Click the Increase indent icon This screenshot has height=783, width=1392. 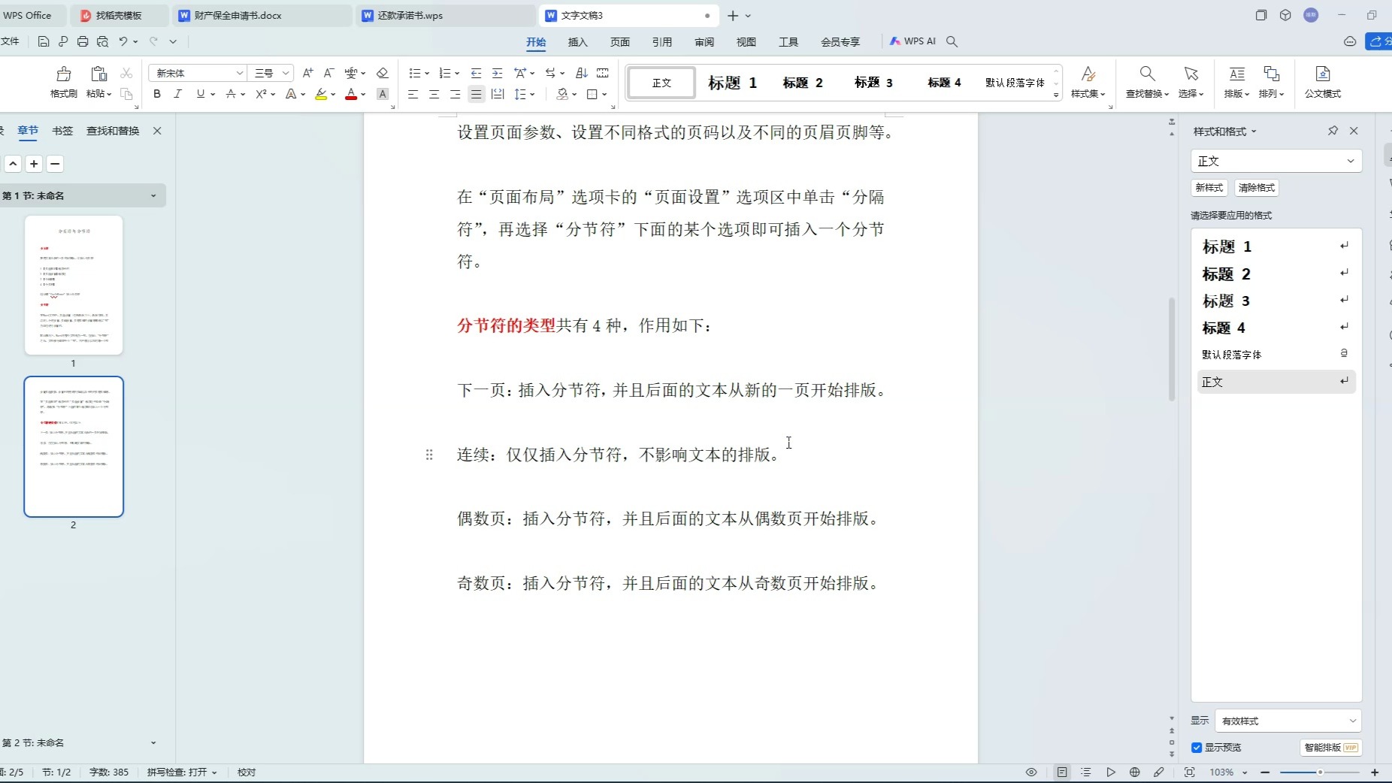pyautogui.click(x=497, y=73)
